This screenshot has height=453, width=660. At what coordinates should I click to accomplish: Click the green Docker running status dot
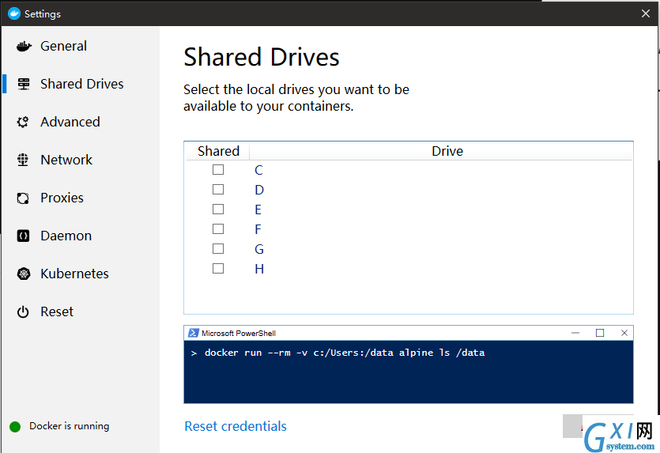tap(15, 426)
